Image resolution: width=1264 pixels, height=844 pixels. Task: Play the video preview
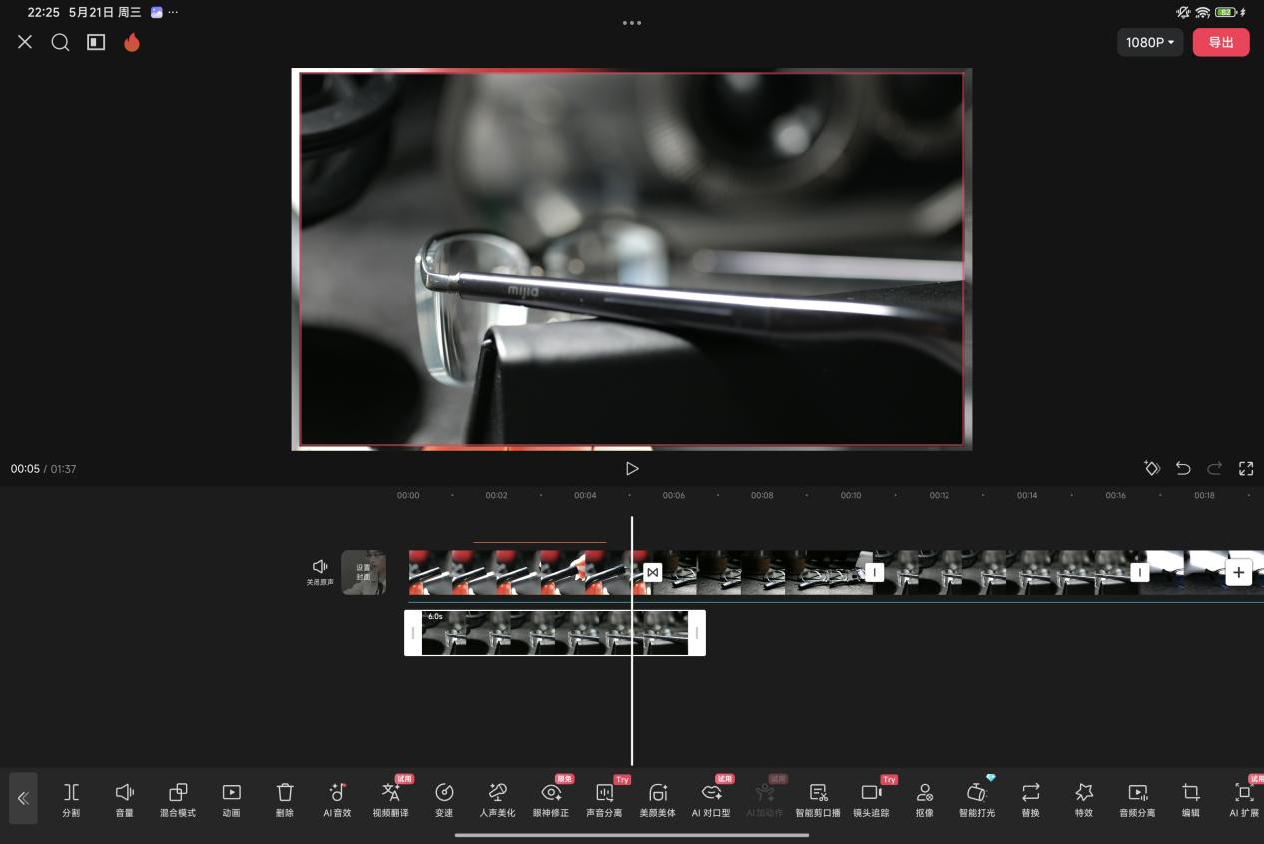[632, 468]
